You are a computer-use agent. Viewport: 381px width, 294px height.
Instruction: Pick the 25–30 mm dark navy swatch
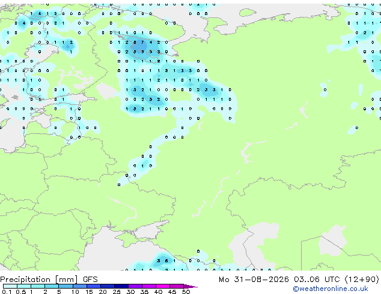[x=121, y=286]
